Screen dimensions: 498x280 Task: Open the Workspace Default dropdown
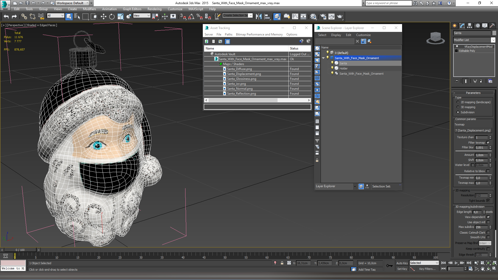[72, 3]
